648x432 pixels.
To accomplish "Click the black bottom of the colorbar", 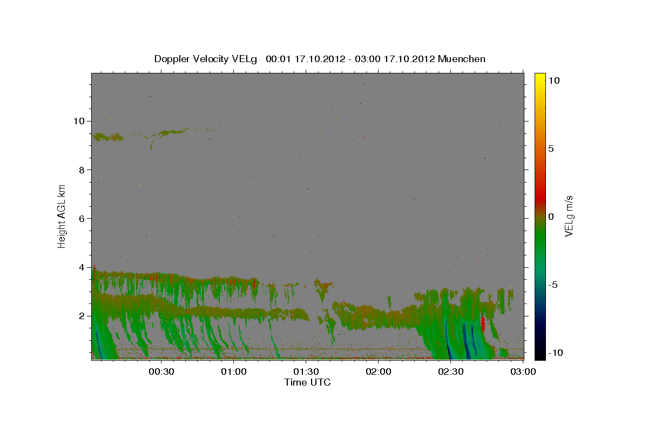I will pos(540,354).
